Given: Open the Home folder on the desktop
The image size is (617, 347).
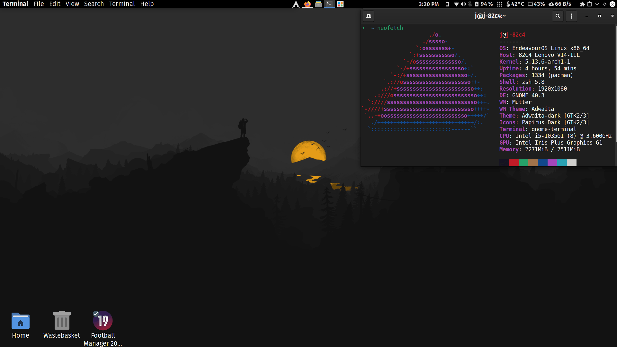Looking at the screenshot, I should [x=20, y=321].
